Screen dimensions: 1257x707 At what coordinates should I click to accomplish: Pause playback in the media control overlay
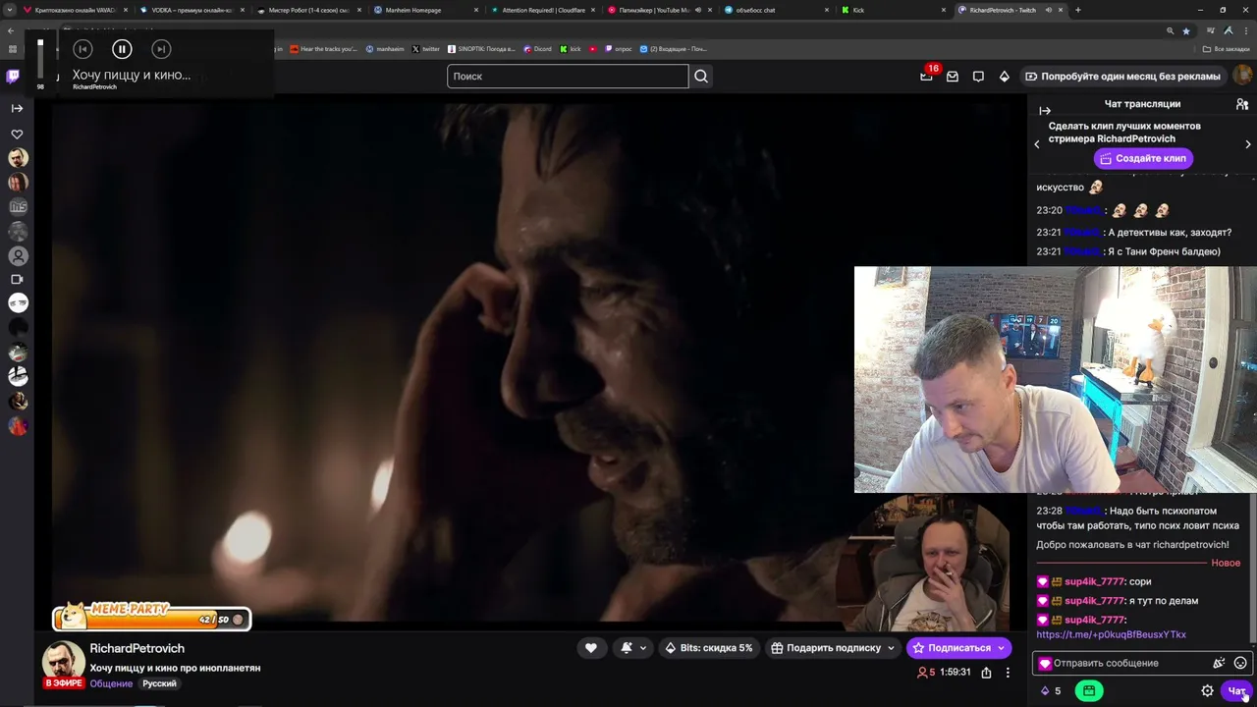122,48
